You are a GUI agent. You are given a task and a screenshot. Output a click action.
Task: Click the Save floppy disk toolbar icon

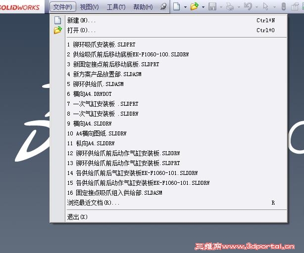click(x=212, y=6)
